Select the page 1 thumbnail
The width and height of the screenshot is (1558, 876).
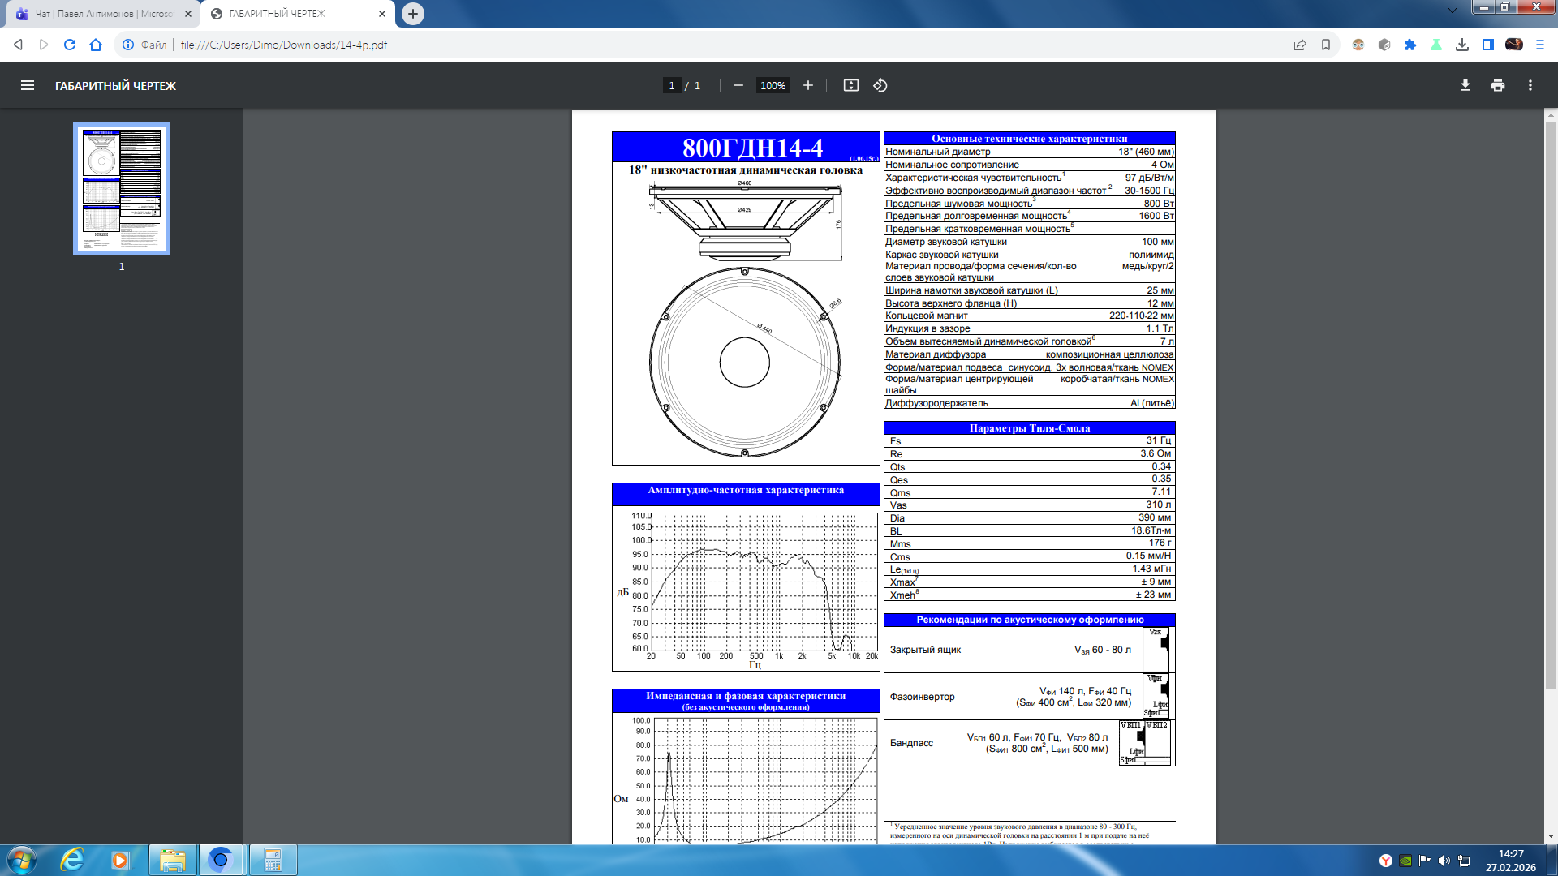pos(122,189)
